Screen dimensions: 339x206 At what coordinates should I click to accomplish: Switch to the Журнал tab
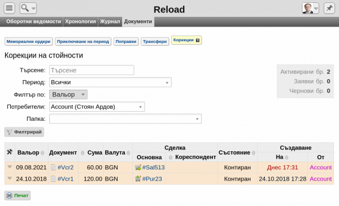coord(110,21)
